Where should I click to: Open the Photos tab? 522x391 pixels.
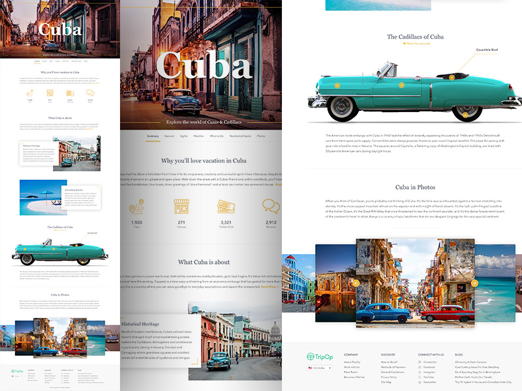coord(261,136)
